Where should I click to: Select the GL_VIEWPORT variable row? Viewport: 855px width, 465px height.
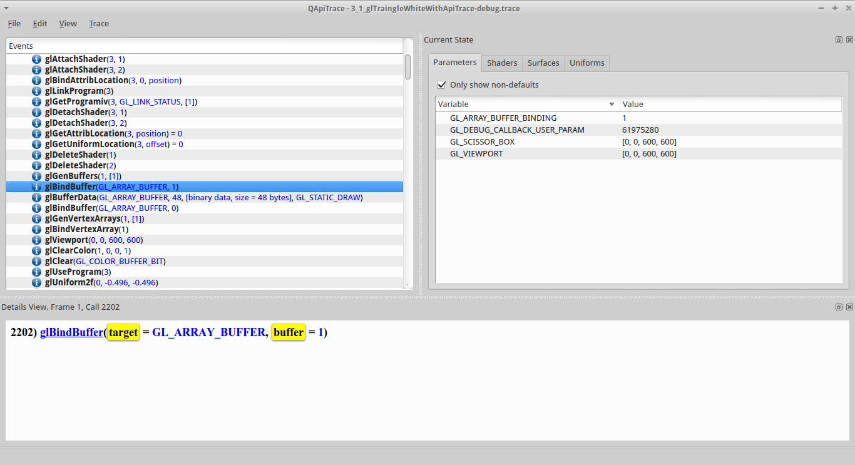(x=638, y=153)
